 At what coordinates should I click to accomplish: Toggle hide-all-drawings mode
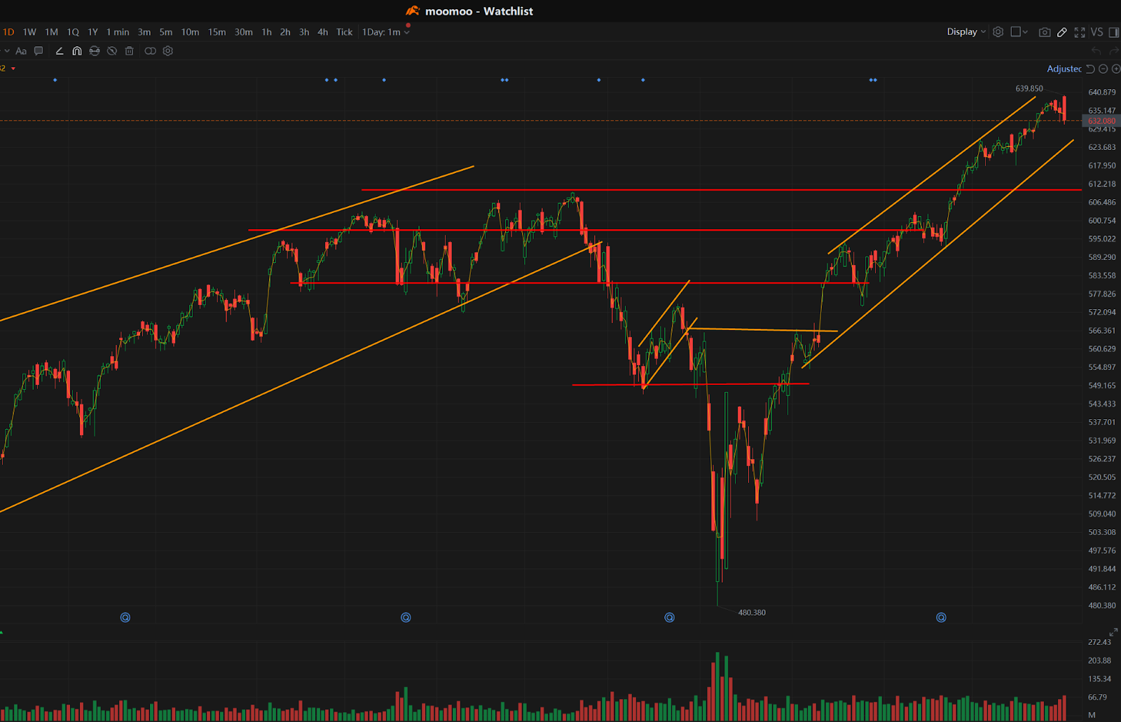click(112, 51)
